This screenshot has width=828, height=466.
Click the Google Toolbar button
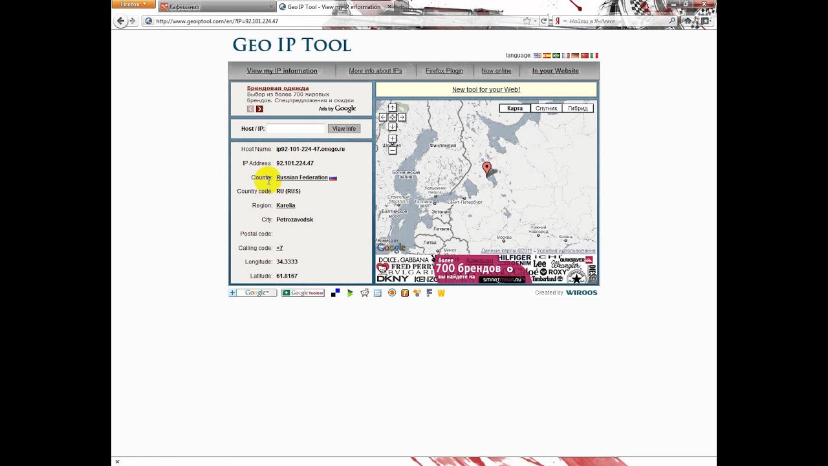click(x=303, y=293)
